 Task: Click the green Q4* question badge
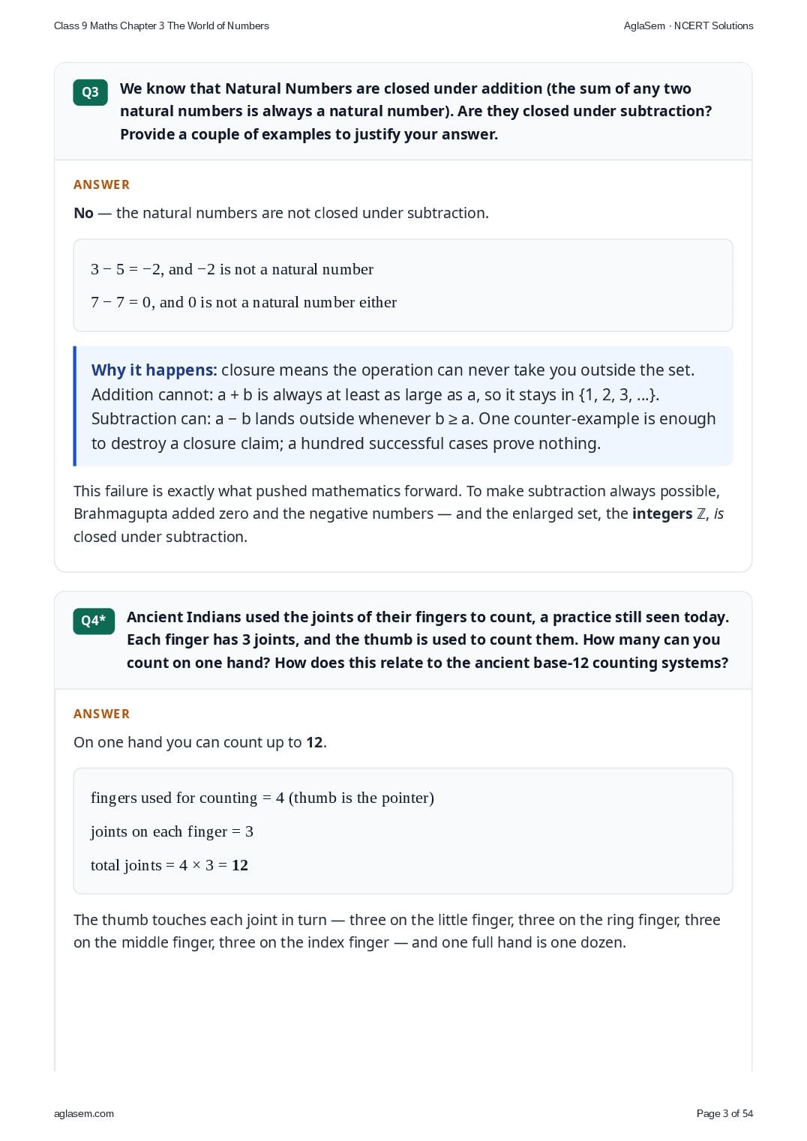(x=94, y=621)
